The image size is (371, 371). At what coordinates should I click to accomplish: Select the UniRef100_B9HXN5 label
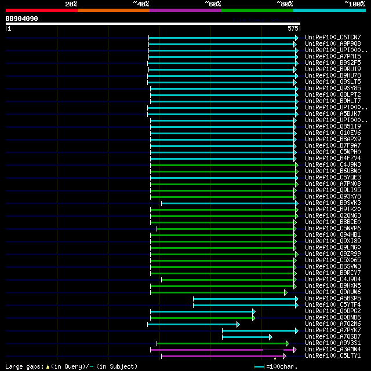coord(333,286)
